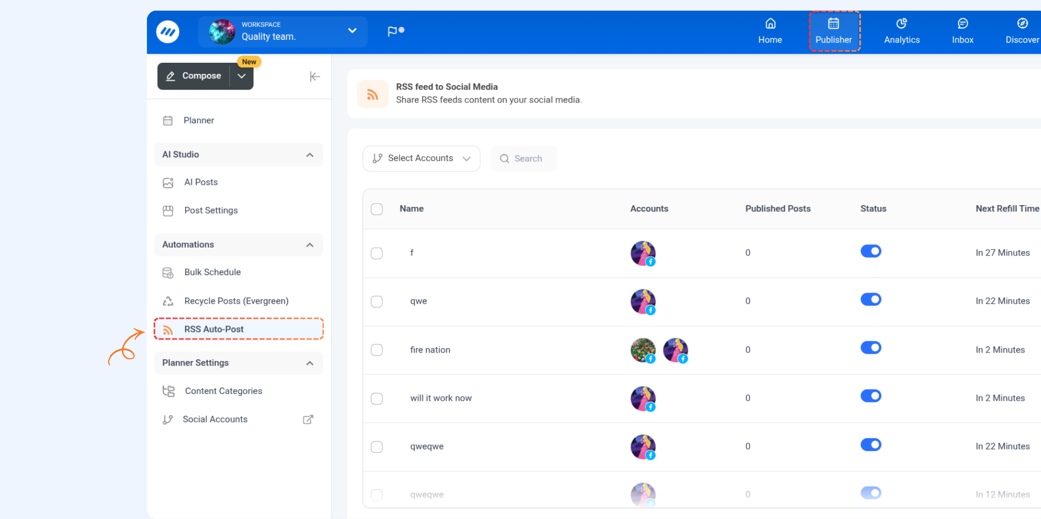Collapse the Automations section

click(310, 245)
